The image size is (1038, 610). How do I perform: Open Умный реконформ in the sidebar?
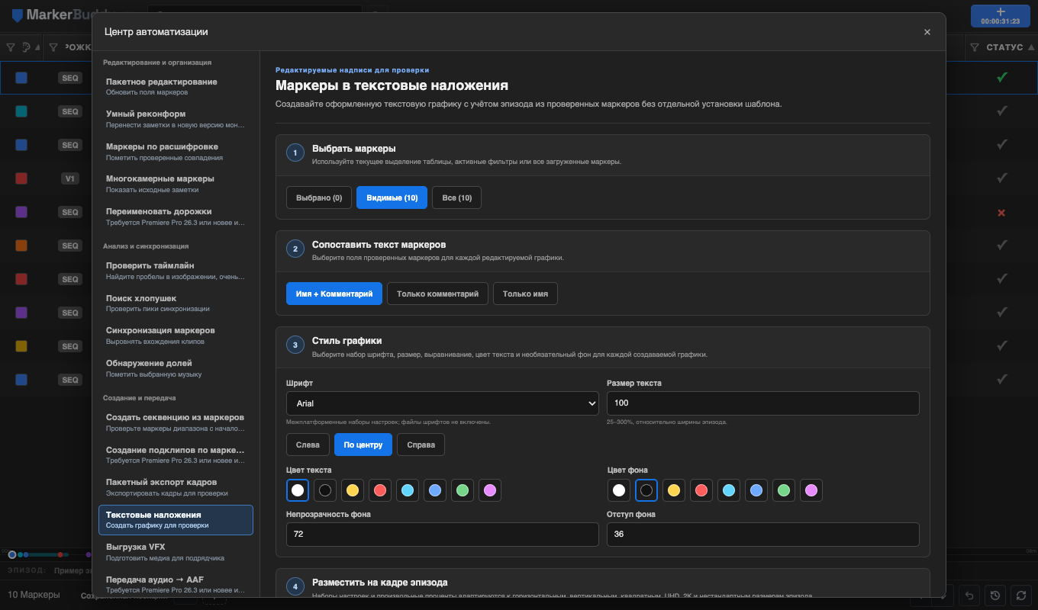176,119
